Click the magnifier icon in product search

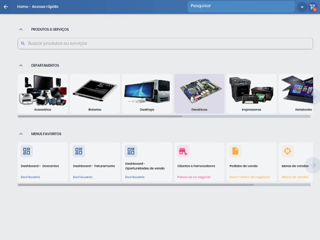[23, 43]
